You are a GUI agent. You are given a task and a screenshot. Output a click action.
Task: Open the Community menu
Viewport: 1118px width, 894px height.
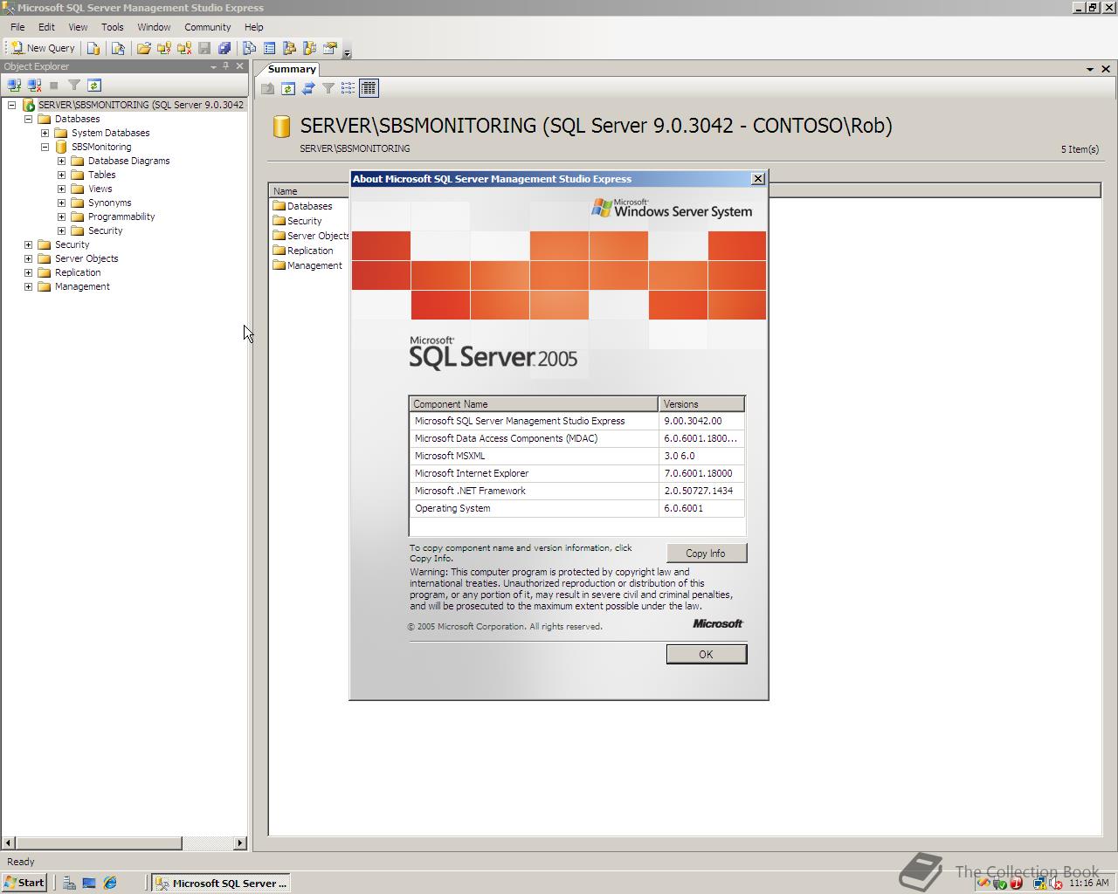[x=208, y=27]
